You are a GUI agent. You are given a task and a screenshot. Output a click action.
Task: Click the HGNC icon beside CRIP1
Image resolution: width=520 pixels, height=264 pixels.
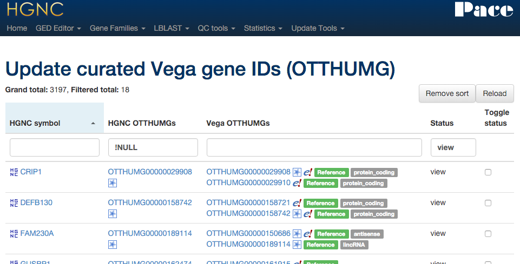[x=14, y=172]
